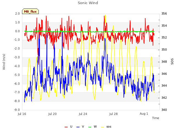Image resolution: width=176 pixels, height=132 pixels.
Task: Click the 344 sos axis value
Action: pos(164,86)
